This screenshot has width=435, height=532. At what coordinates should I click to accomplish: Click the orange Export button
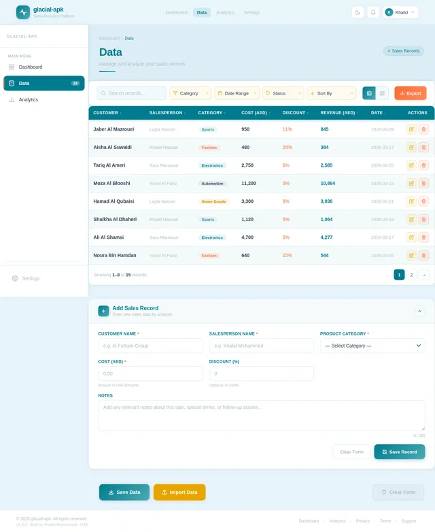coord(411,93)
